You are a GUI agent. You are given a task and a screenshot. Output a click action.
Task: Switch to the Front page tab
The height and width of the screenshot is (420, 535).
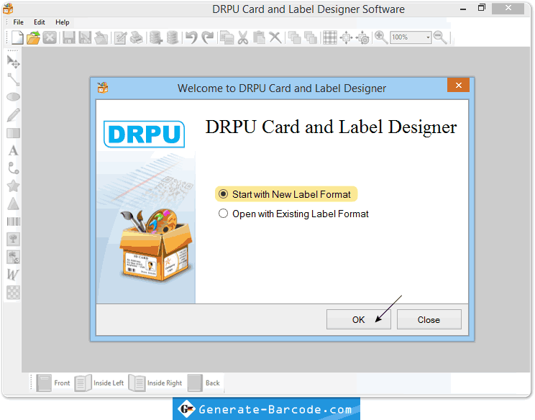point(53,383)
